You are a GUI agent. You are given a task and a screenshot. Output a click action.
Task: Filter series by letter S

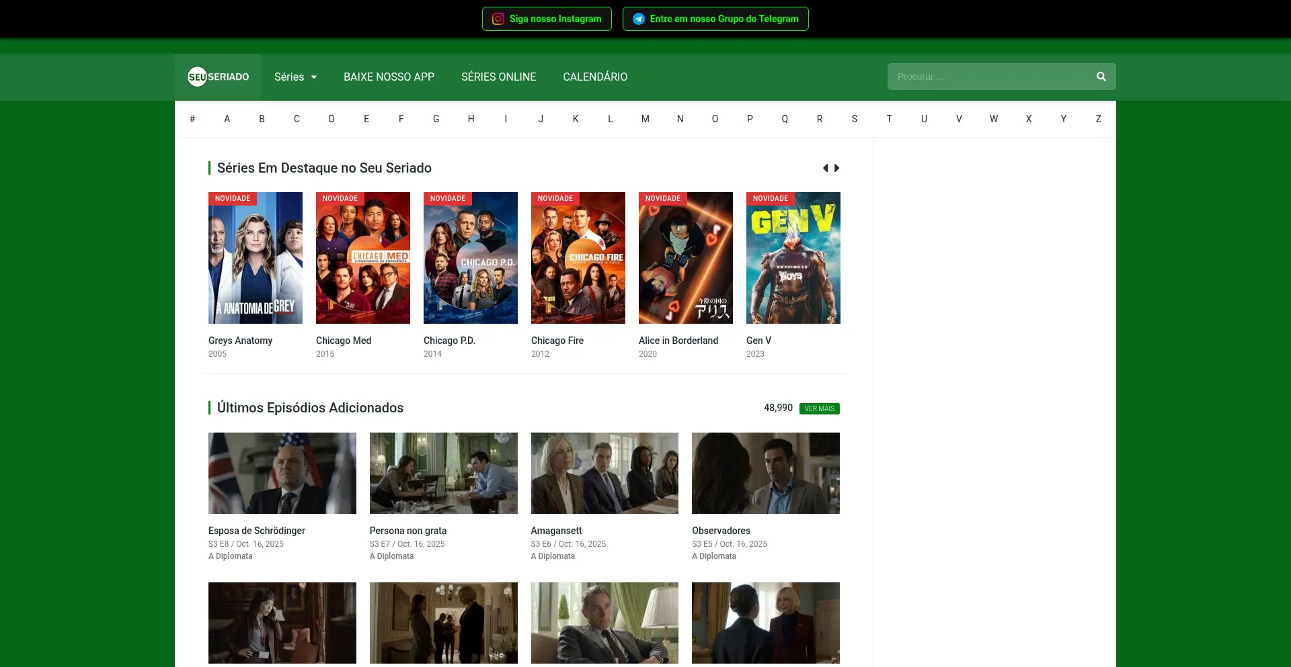(854, 119)
